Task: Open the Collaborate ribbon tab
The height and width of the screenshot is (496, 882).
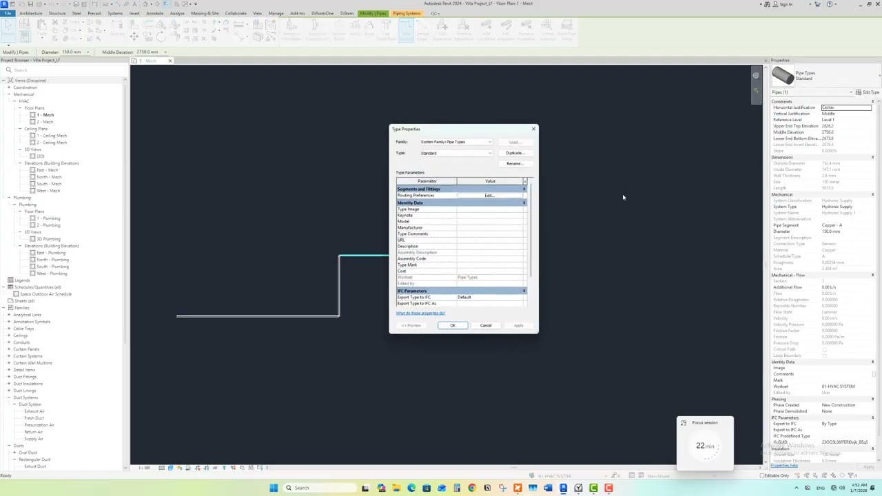Action: [x=236, y=13]
